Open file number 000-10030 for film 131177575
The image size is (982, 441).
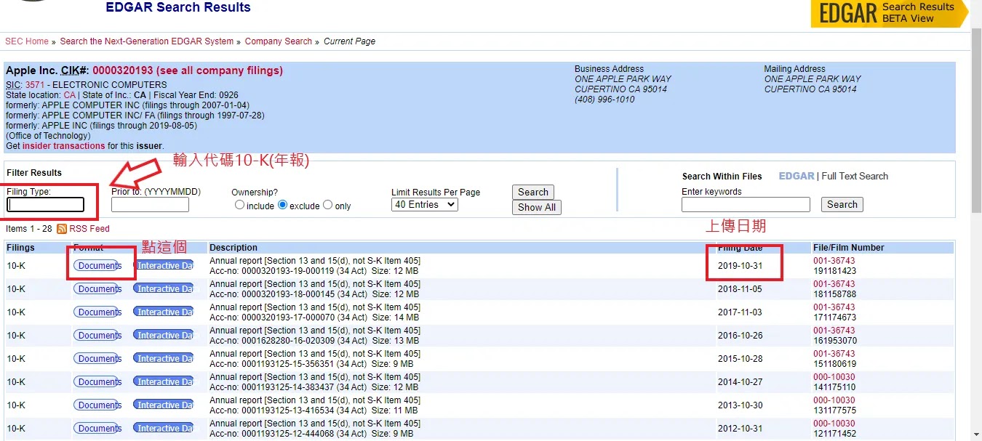[x=834, y=400]
